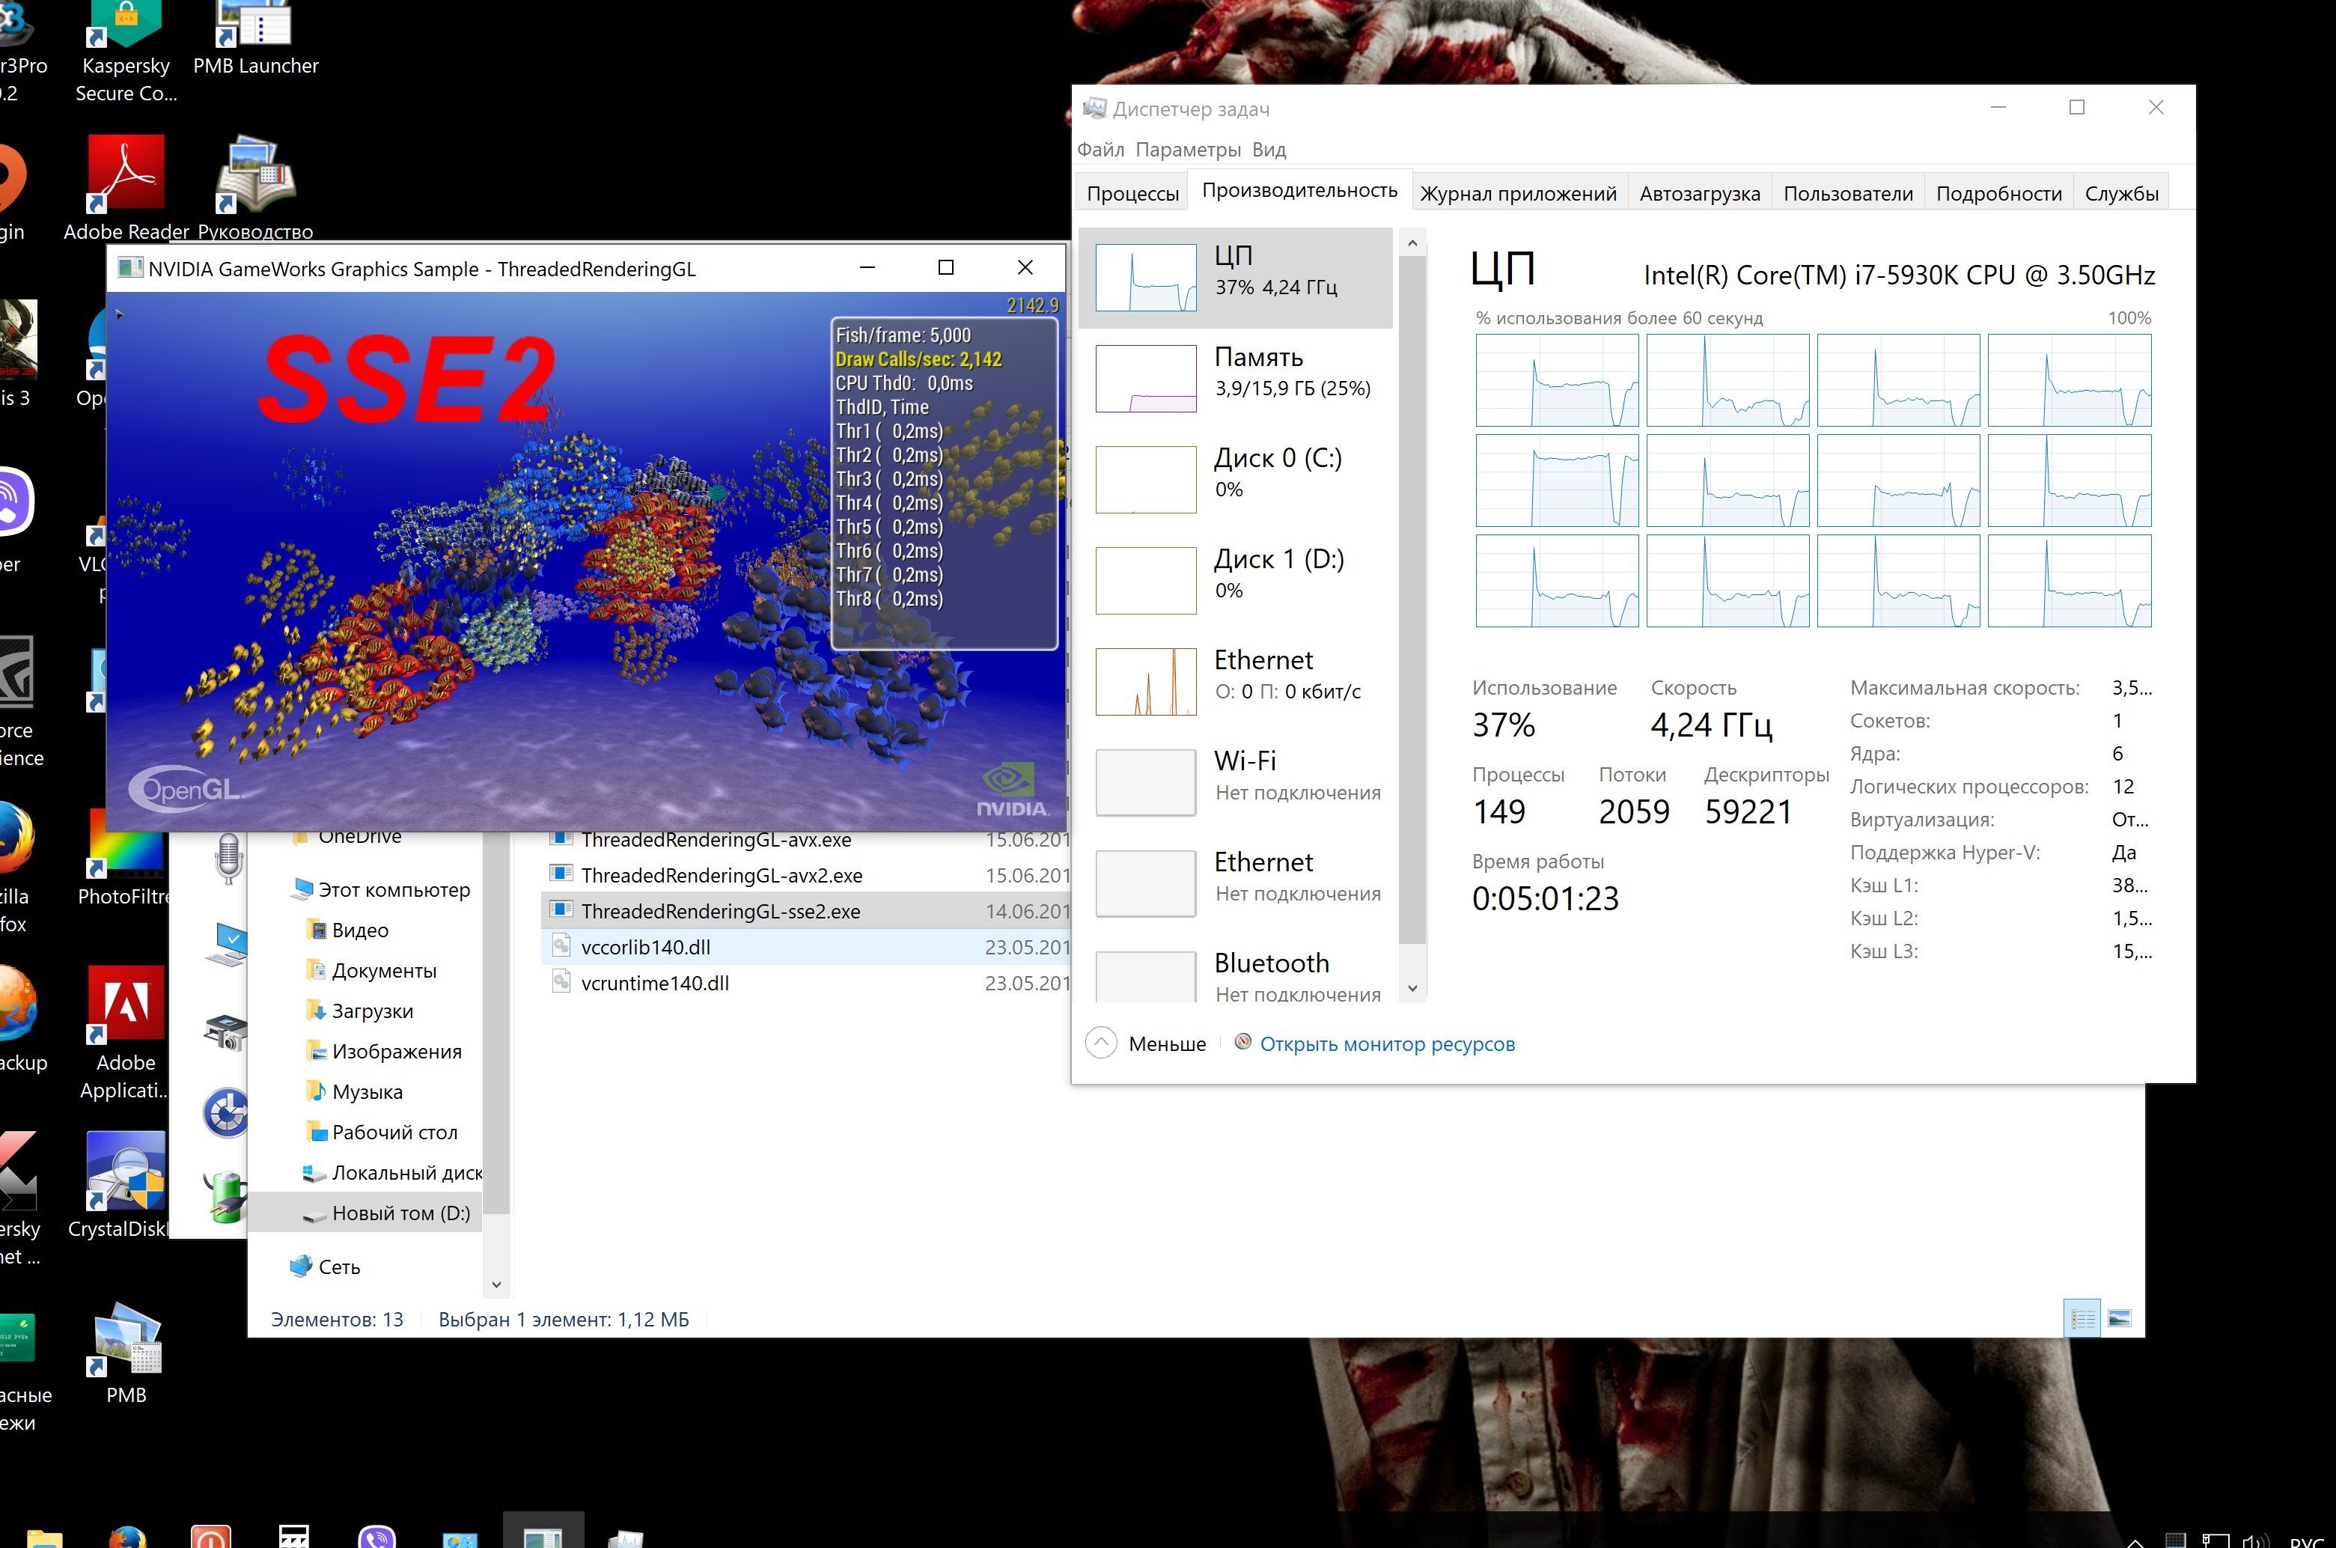Switch Explorer to large thumbnails view icon
Screen dimensions: 2336x1548
[x=2119, y=1319]
